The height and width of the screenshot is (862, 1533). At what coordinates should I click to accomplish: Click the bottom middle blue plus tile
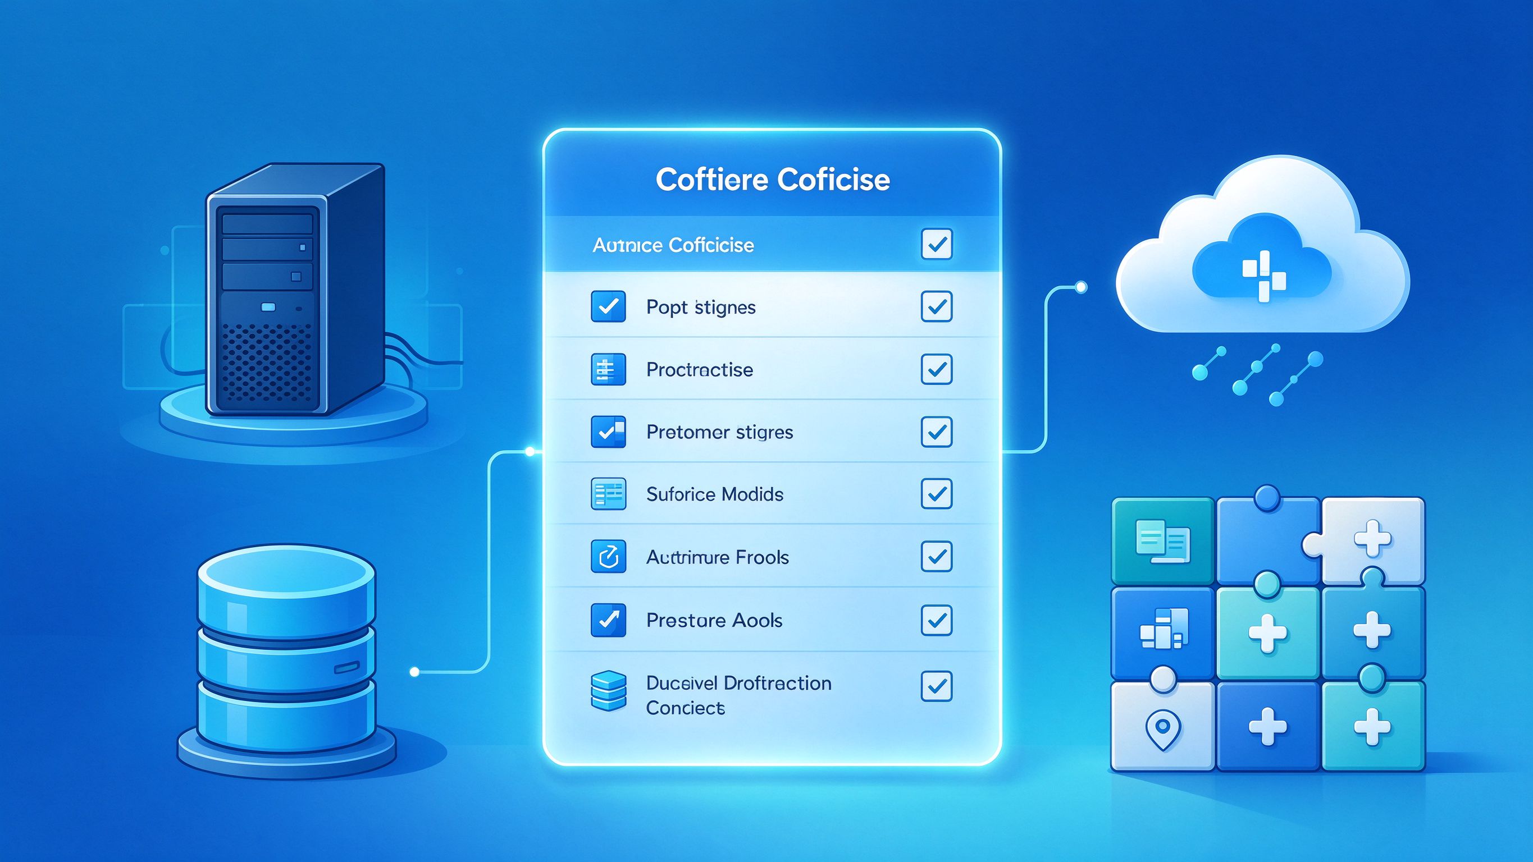(x=1267, y=726)
